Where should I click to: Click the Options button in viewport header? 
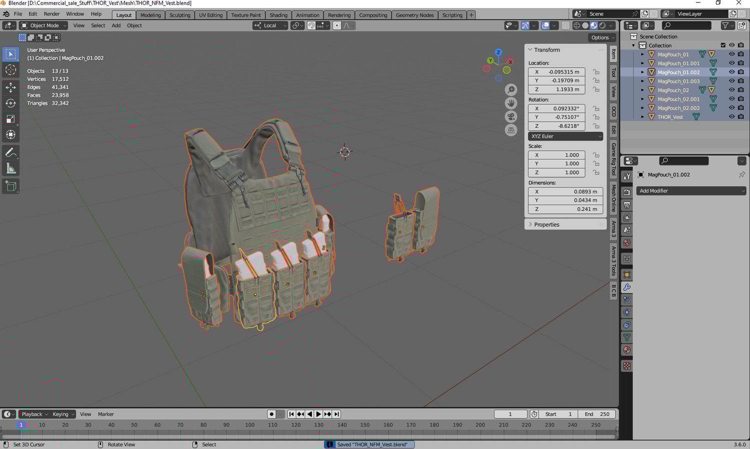(x=601, y=37)
